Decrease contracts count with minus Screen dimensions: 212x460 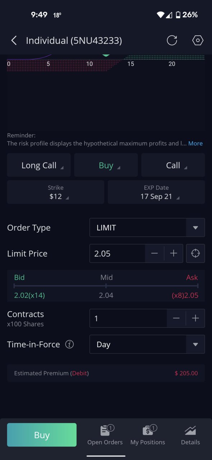pyautogui.click(x=176, y=318)
